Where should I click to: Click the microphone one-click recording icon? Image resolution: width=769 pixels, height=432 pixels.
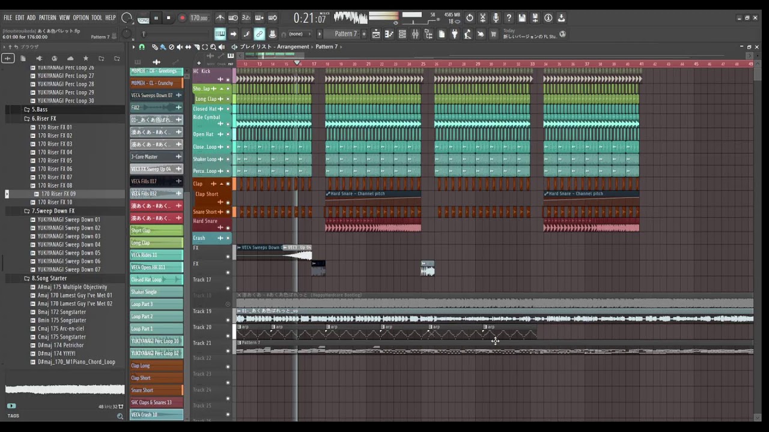point(496,17)
